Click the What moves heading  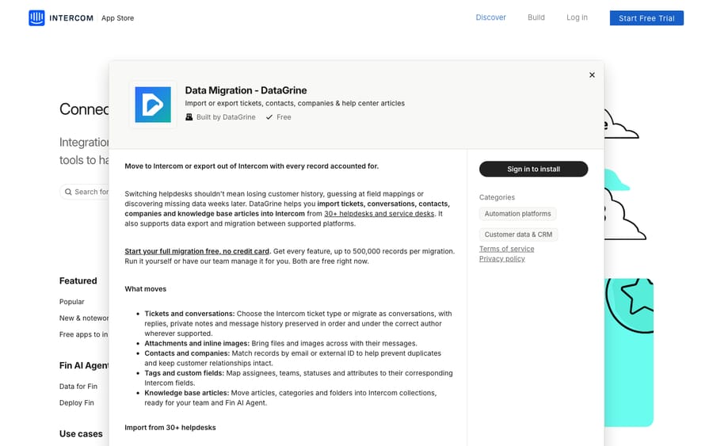(146, 289)
